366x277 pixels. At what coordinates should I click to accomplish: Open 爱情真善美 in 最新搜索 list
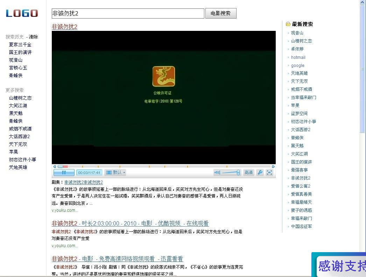pos(301,194)
